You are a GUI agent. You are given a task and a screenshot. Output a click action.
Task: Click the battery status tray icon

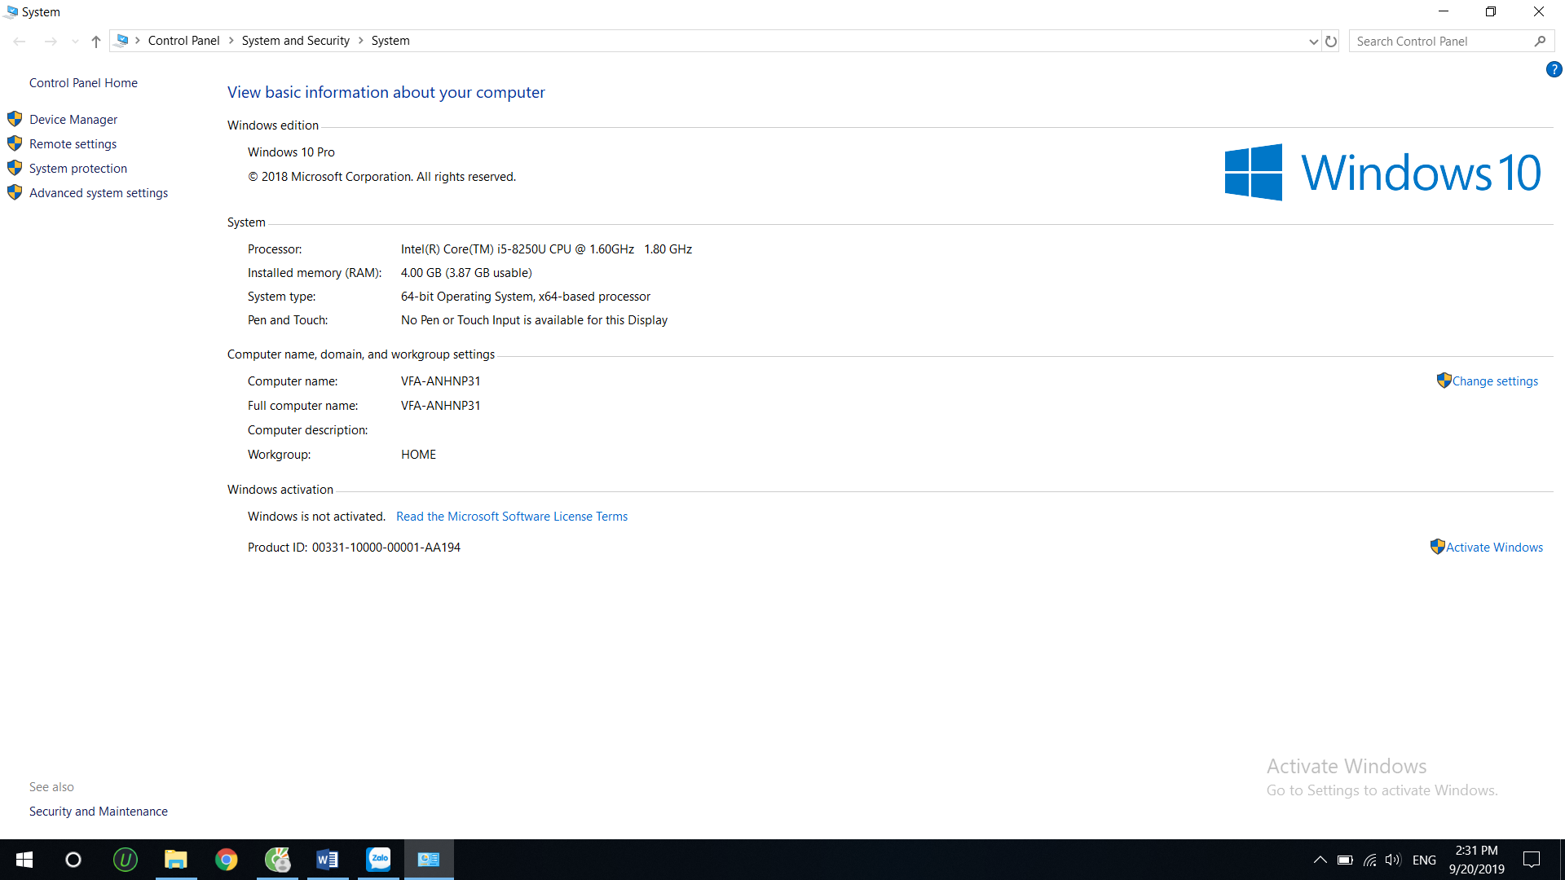tap(1345, 860)
